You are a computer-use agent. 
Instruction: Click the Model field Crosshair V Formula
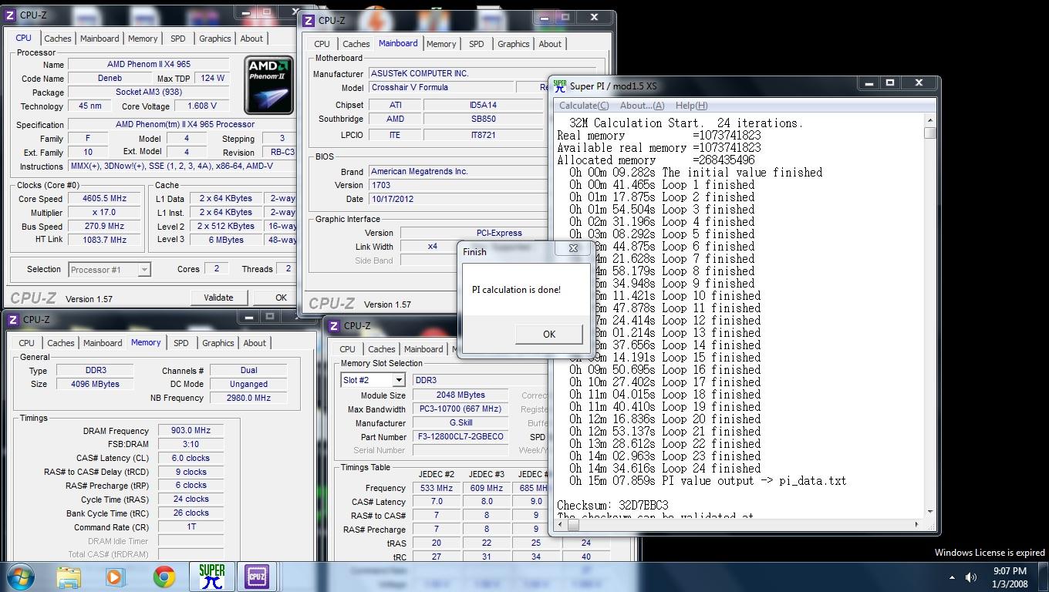(x=441, y=88)
